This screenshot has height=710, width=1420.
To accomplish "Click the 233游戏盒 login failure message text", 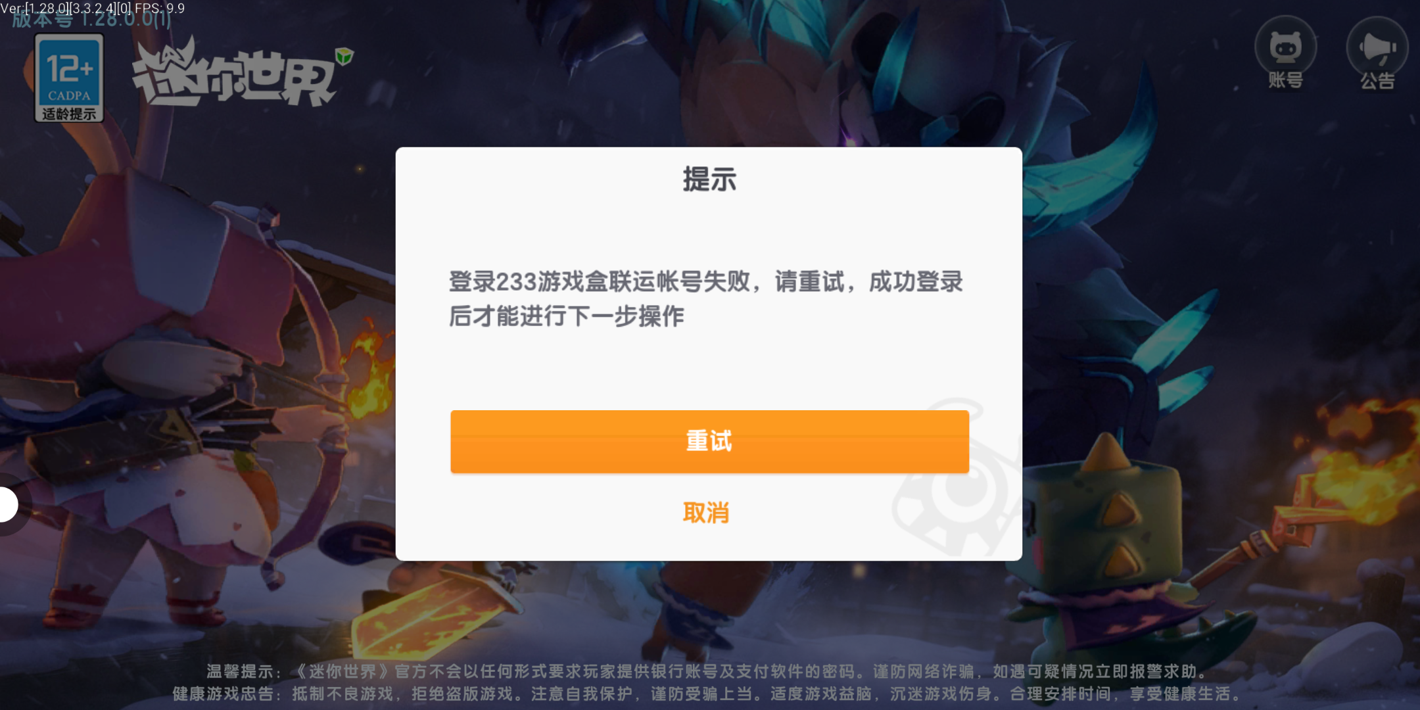I will (705, 298).
